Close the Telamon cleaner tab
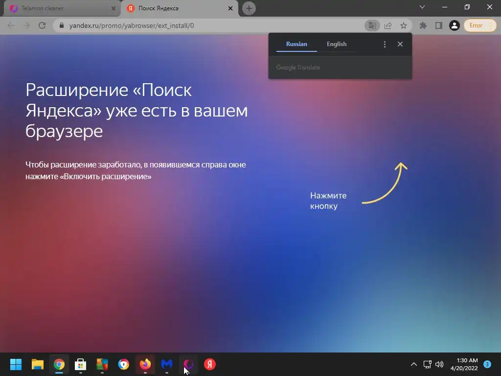The height and width of the screenshot is (376, 501). [x=113, y=9]
